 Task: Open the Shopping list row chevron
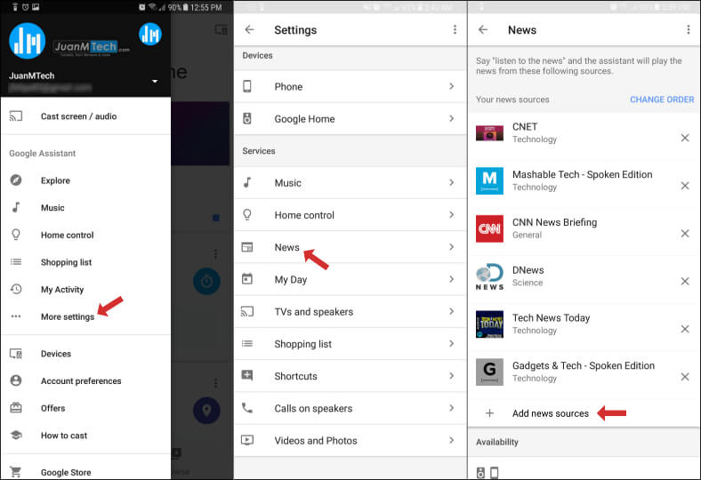(452, 343)
